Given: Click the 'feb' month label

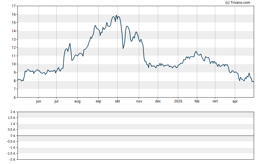Looking at the screenshot, I should [197, 101].
